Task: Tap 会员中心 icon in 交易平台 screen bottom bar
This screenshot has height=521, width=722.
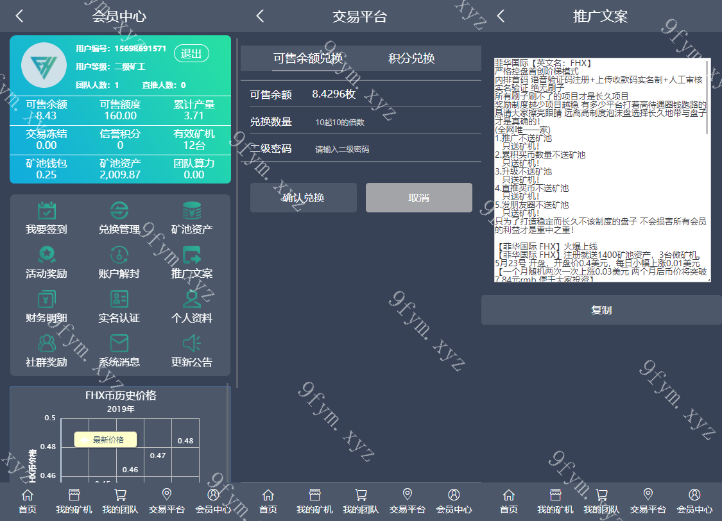Action: (454, 495)
